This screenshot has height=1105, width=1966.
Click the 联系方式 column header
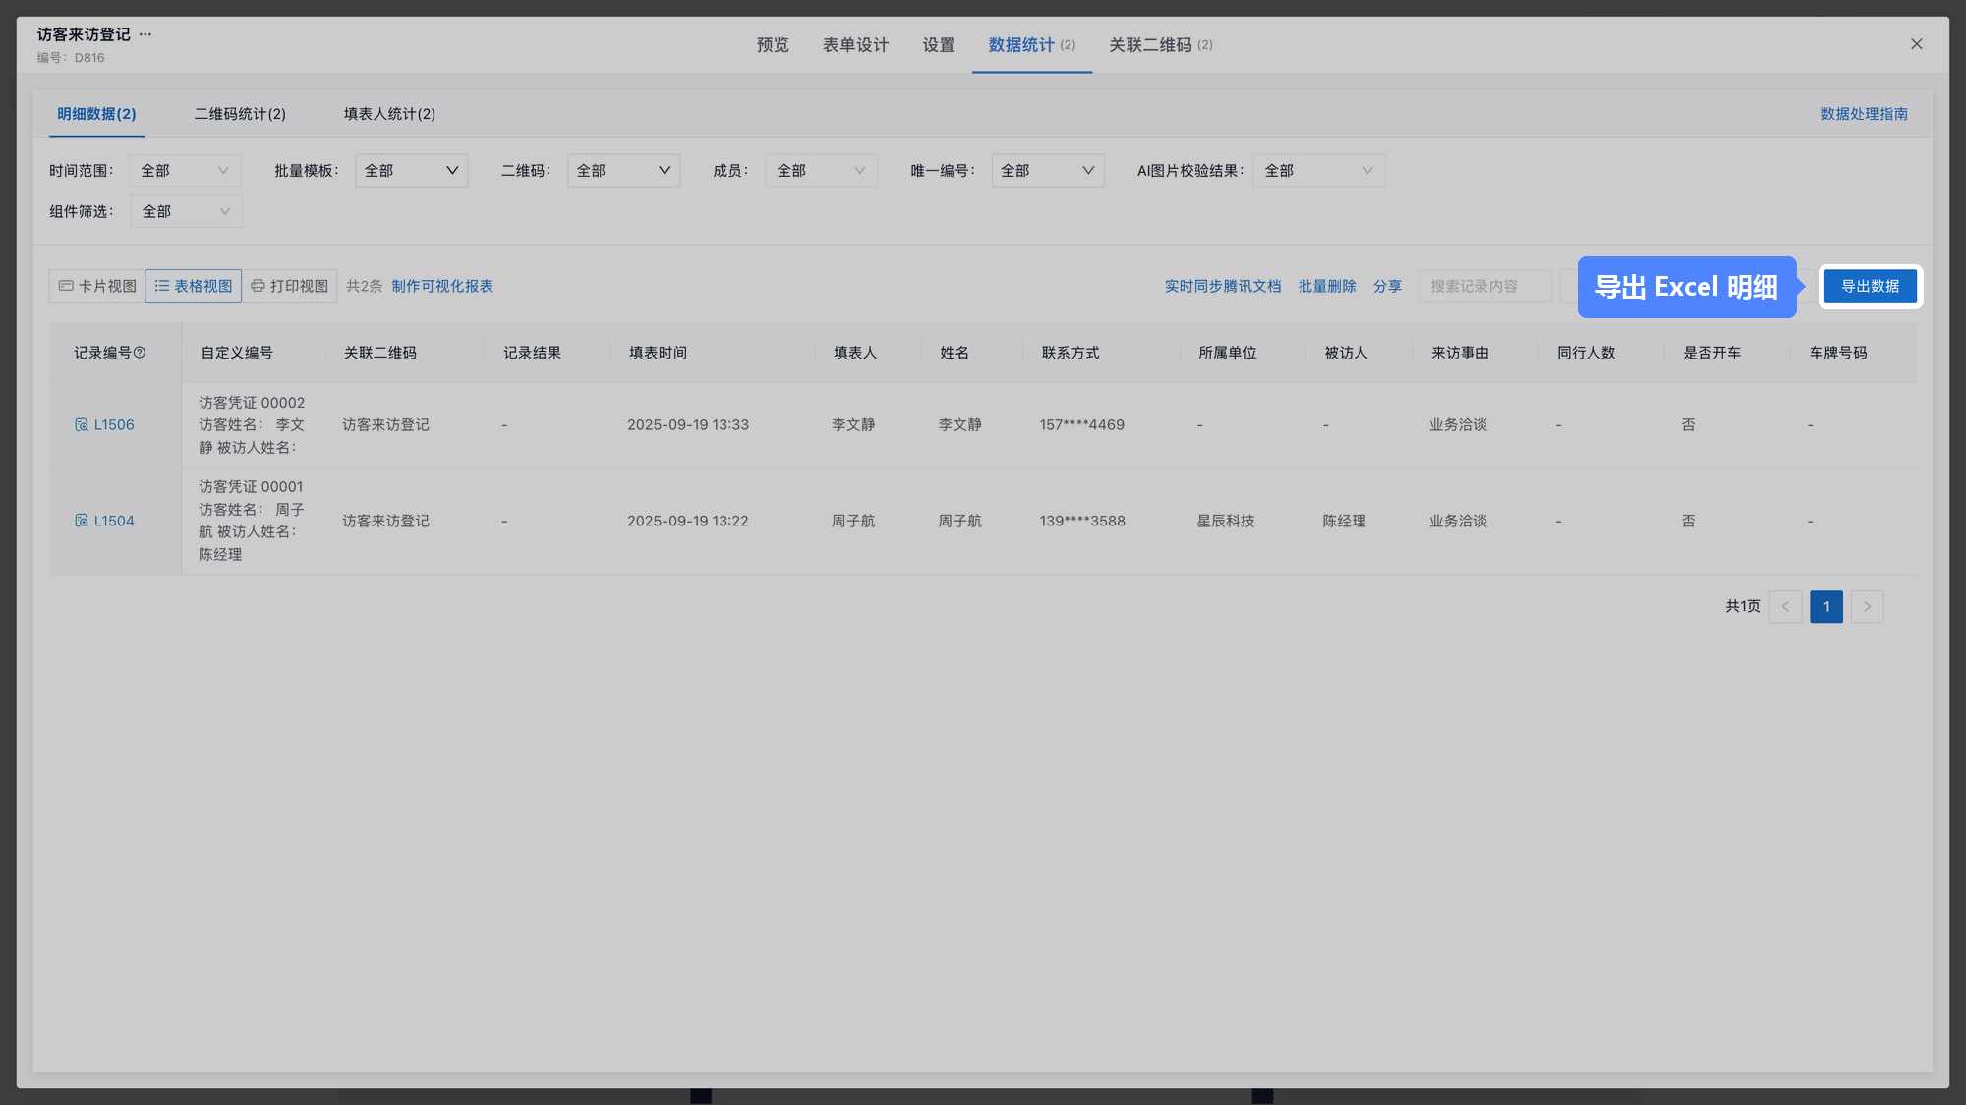[1070, 353]
